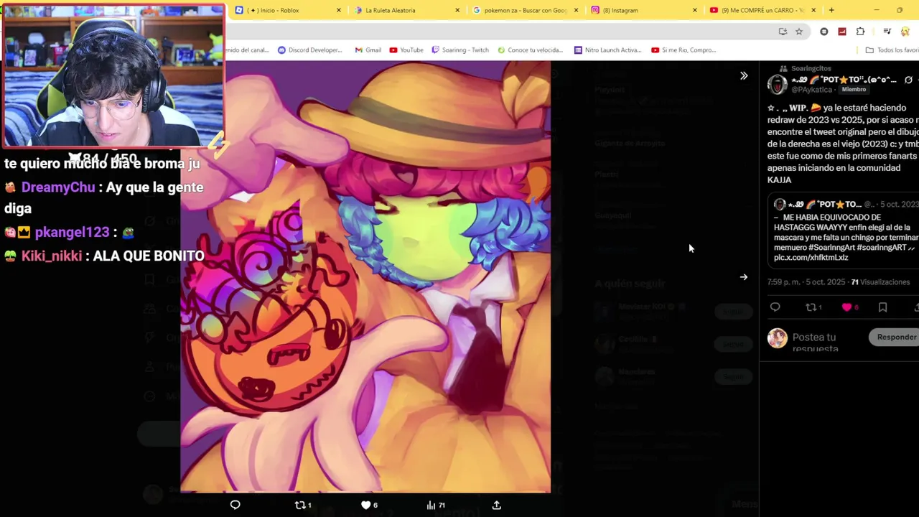919x517 pixels.
Task: Switch to La Ruleta Aleatoria tab
Action: pyautogui.click(x=406, y=10)
